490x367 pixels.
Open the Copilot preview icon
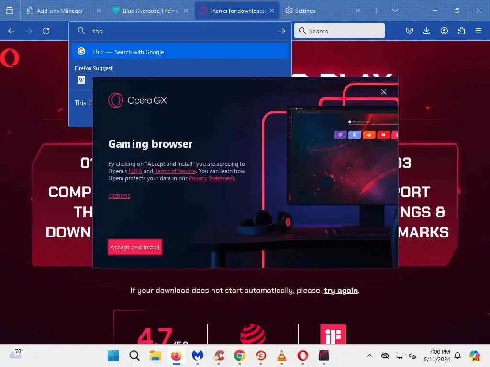(475, 356)
